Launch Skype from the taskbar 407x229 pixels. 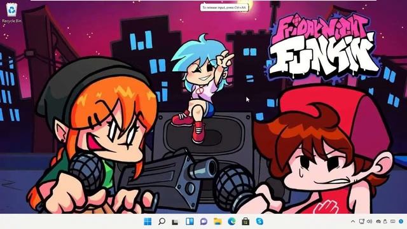pyautogui.click(x=259, y=221)
